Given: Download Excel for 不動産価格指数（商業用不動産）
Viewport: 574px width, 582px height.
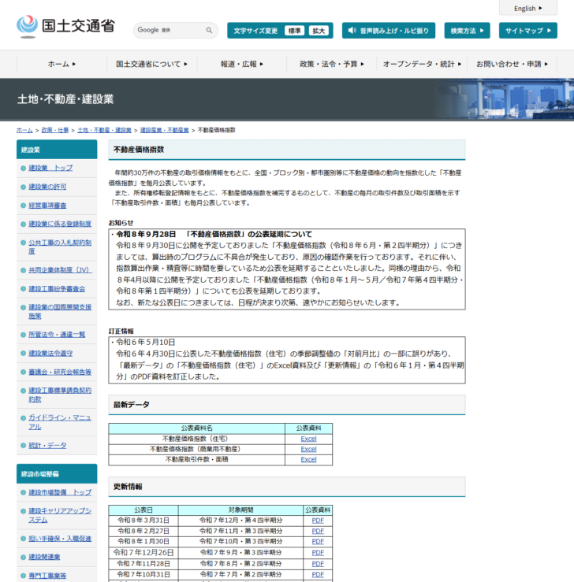Looking at the screenshot, I should (308, 449).
